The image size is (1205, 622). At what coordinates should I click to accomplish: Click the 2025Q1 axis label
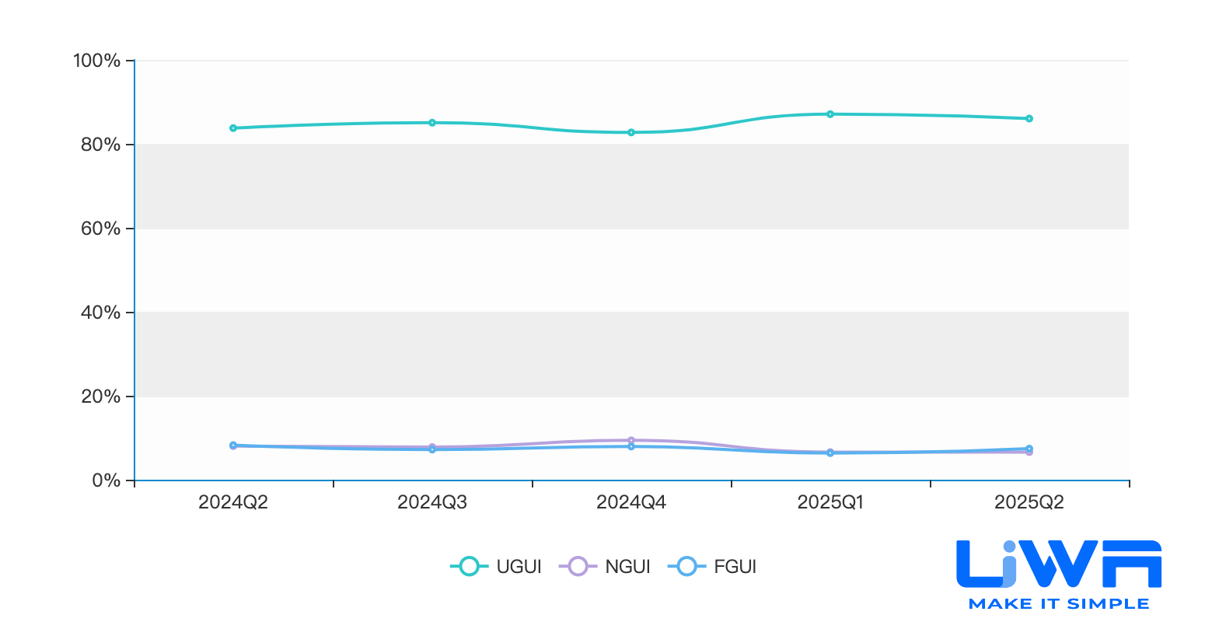[830, 502]
